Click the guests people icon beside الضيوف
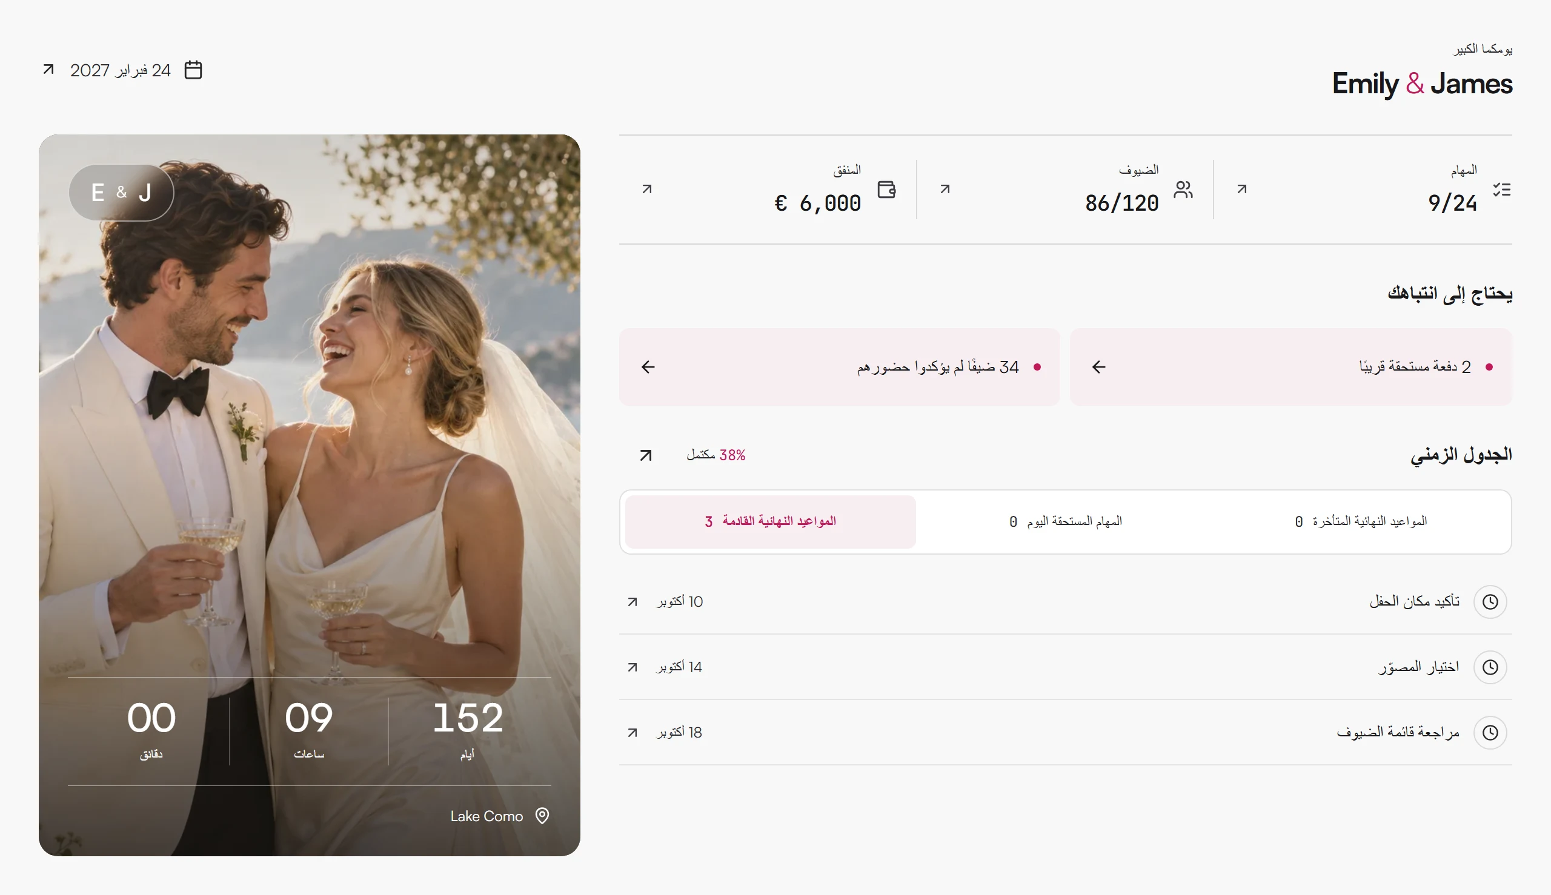 1183,190
